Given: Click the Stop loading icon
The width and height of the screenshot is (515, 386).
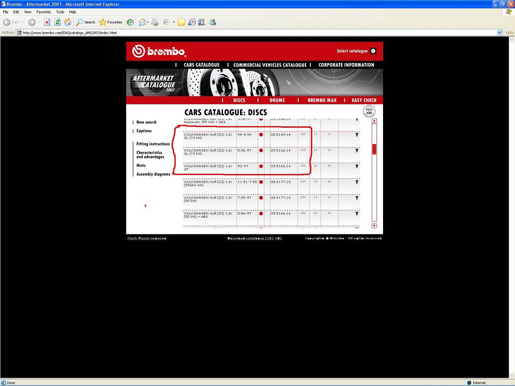Looking at the screenshot, I should pos(47,22).
